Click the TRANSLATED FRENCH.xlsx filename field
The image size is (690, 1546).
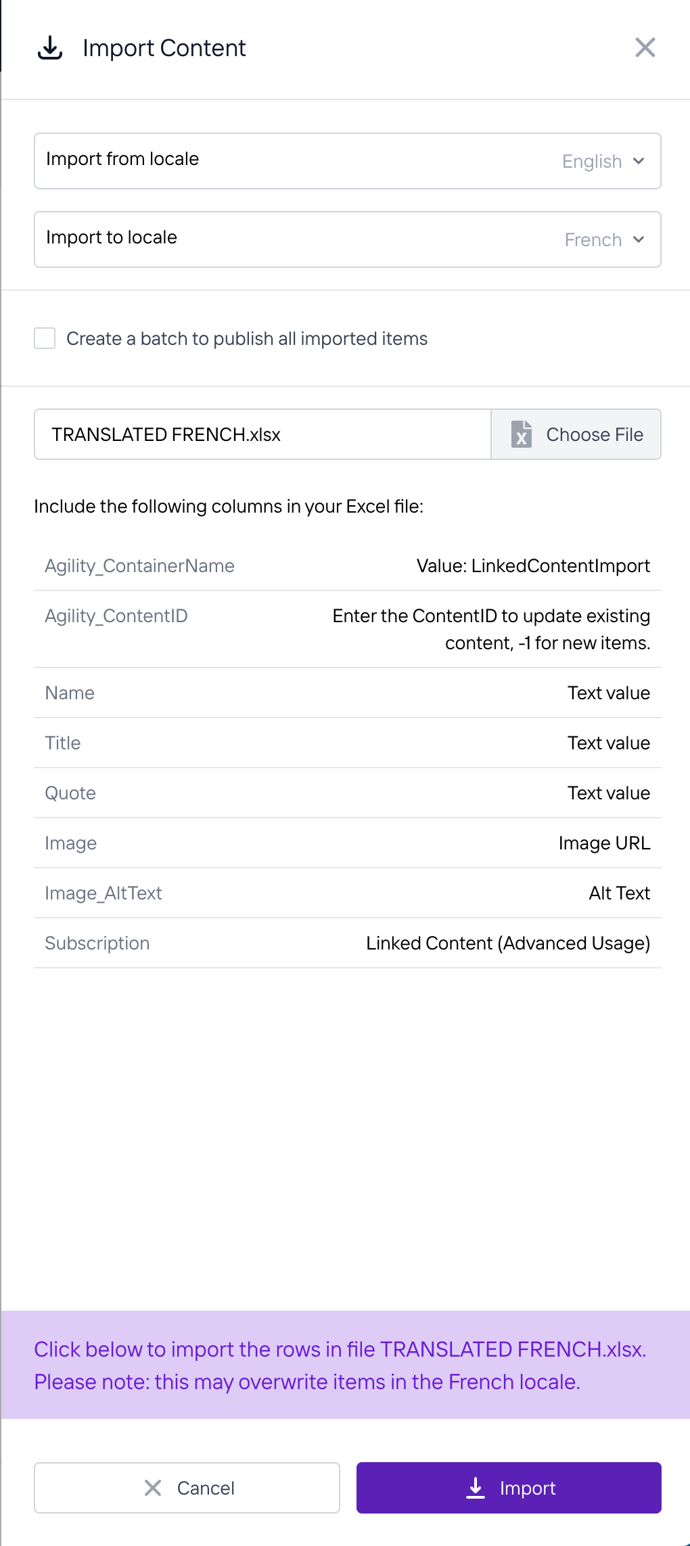[262, 434]
